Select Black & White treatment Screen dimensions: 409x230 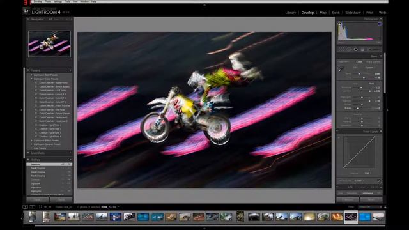373,62
